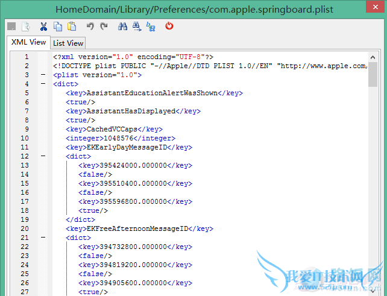
Task: Click the export document icon in the toolbar
Action: pos(26,27)
